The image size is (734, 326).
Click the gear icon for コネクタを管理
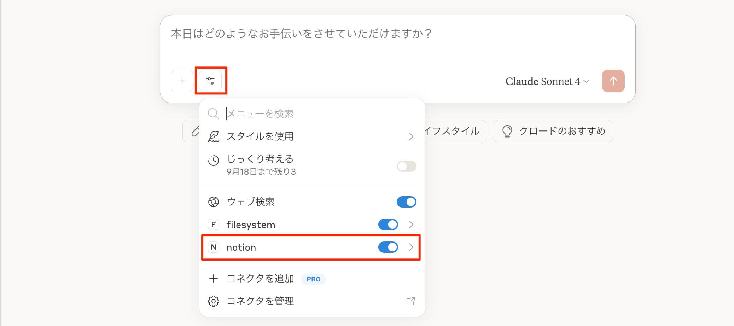(213, 301)
